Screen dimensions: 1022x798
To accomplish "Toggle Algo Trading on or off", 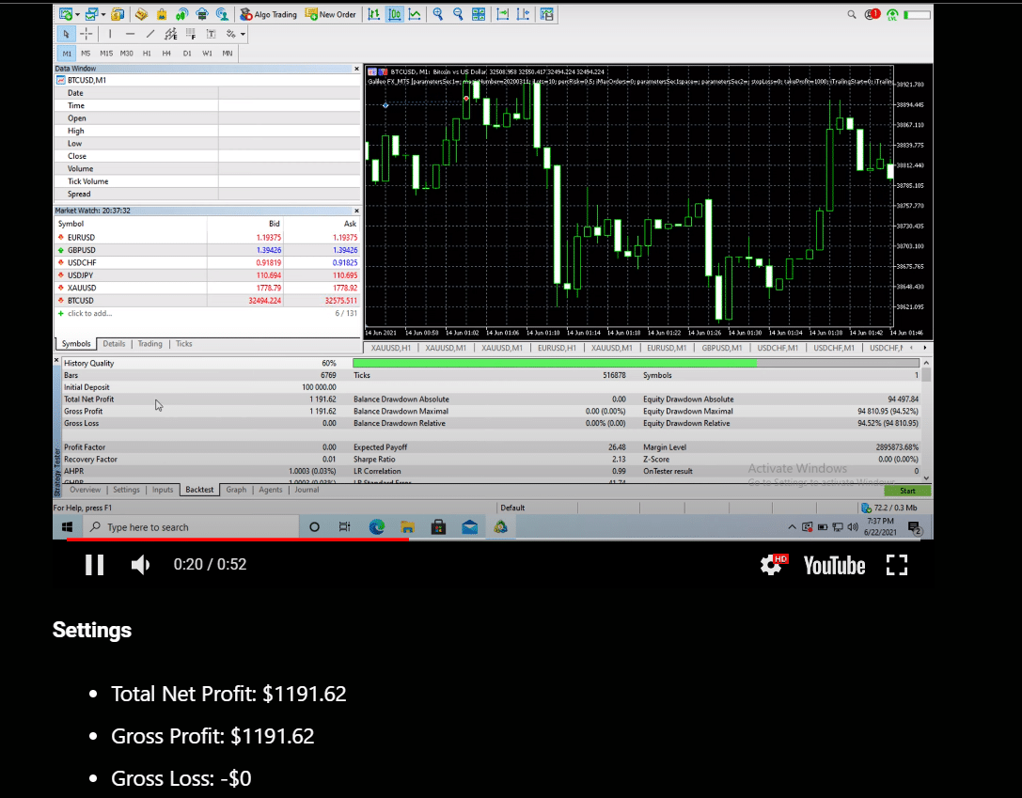I will click(x=268, y=15).
